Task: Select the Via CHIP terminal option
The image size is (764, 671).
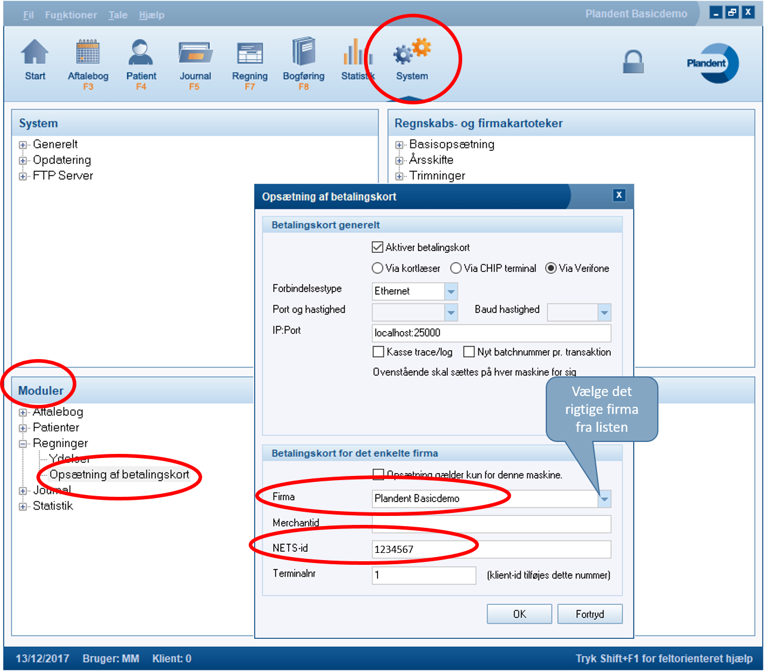Action: (456, 268)
